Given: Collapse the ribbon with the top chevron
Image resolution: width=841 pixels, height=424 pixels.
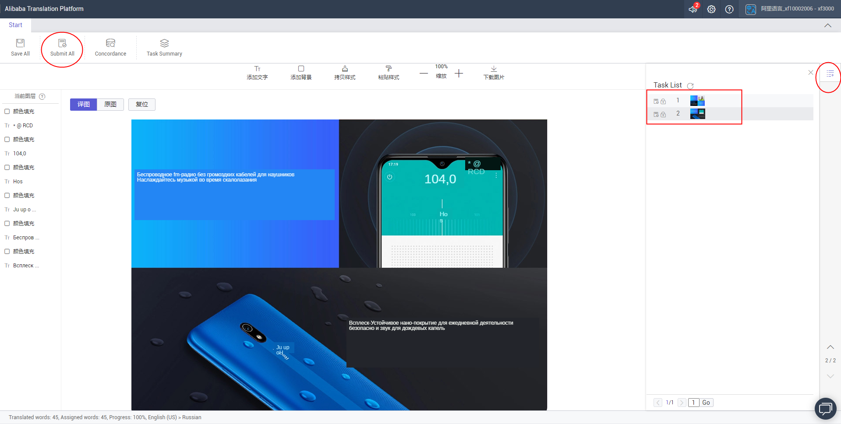Looking at the screenshot, I should point(828,25).
